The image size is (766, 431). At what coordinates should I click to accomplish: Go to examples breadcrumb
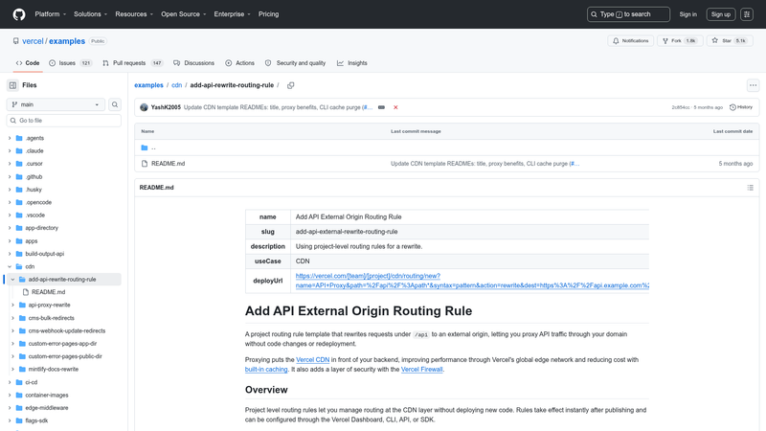click(x=149, y=85)
